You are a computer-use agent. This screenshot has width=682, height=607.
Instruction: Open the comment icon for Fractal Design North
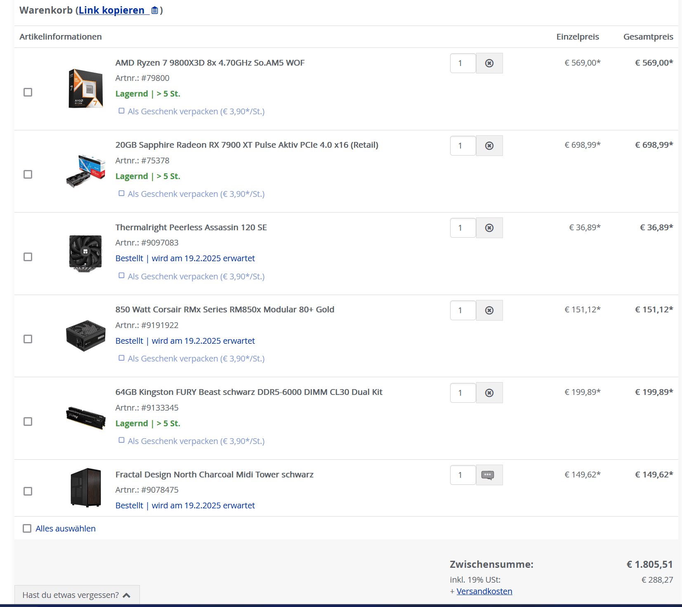[x=489, y=475]
